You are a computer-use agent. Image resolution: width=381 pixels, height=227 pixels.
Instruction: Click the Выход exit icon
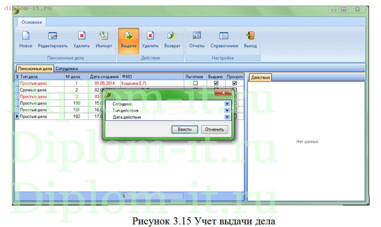click(x=250, y=36)
